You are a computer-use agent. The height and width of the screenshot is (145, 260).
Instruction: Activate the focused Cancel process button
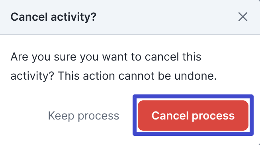193,116
